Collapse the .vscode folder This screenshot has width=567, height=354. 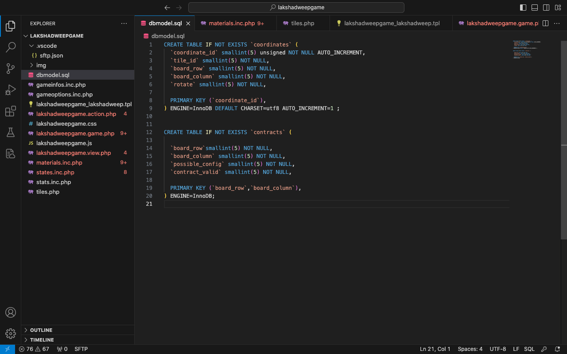78,46
